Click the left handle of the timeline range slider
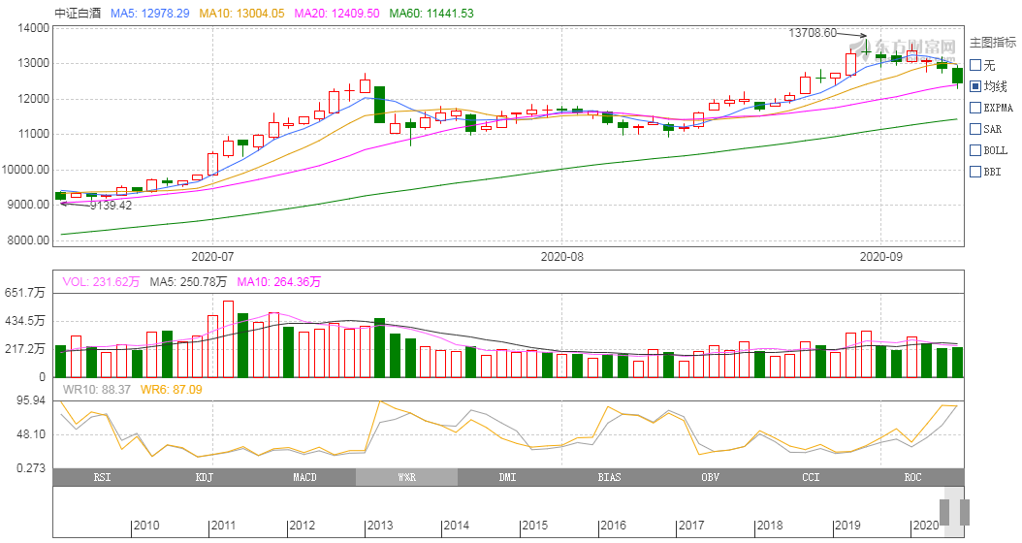 [944, 512]
